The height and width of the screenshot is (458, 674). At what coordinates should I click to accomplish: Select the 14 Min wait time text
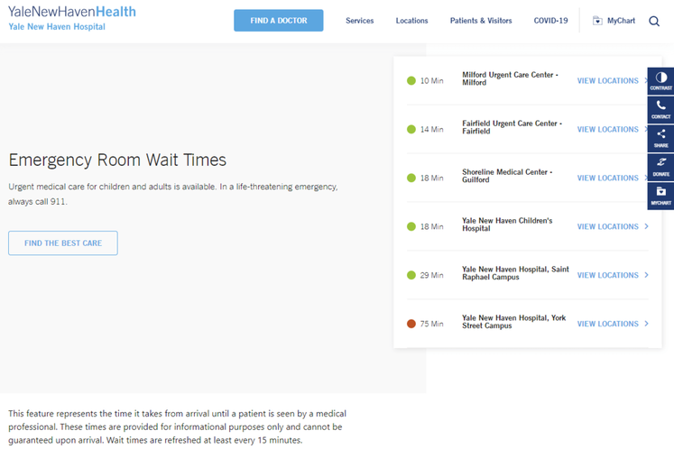coord(431,129)
